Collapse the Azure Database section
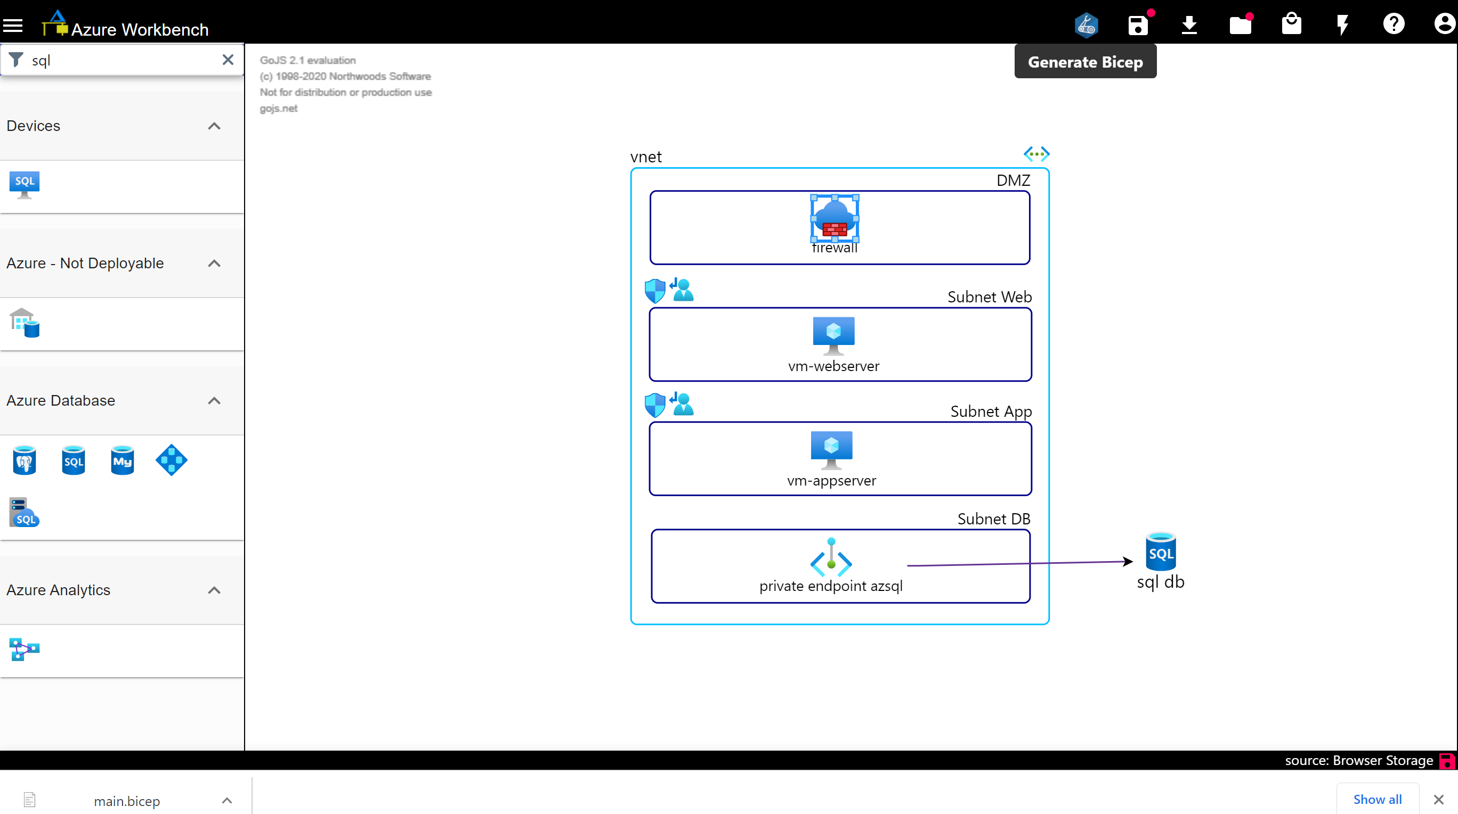 pyautogui.click(x=214, y=401)
